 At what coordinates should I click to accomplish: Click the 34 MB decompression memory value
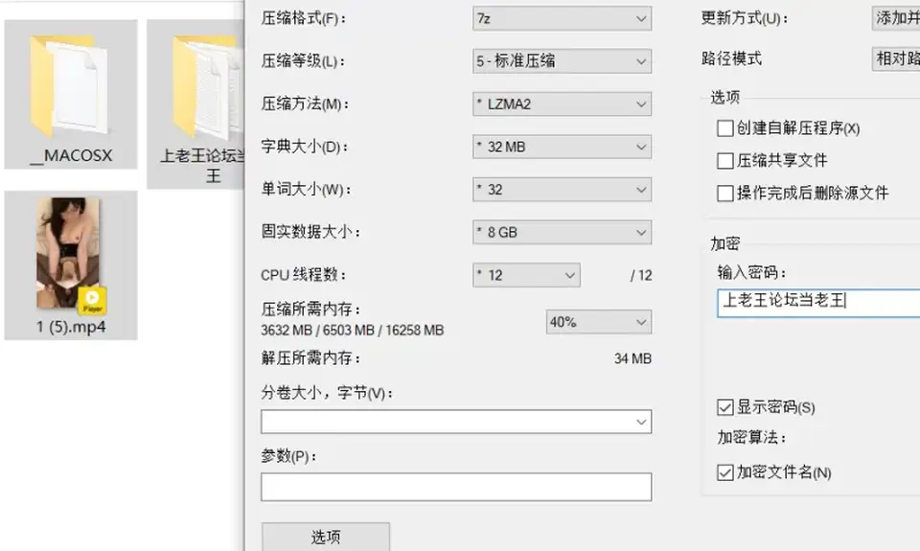(632, 358)
